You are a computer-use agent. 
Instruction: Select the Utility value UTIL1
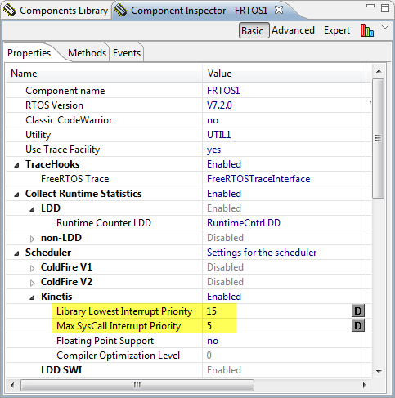[219, 135]
